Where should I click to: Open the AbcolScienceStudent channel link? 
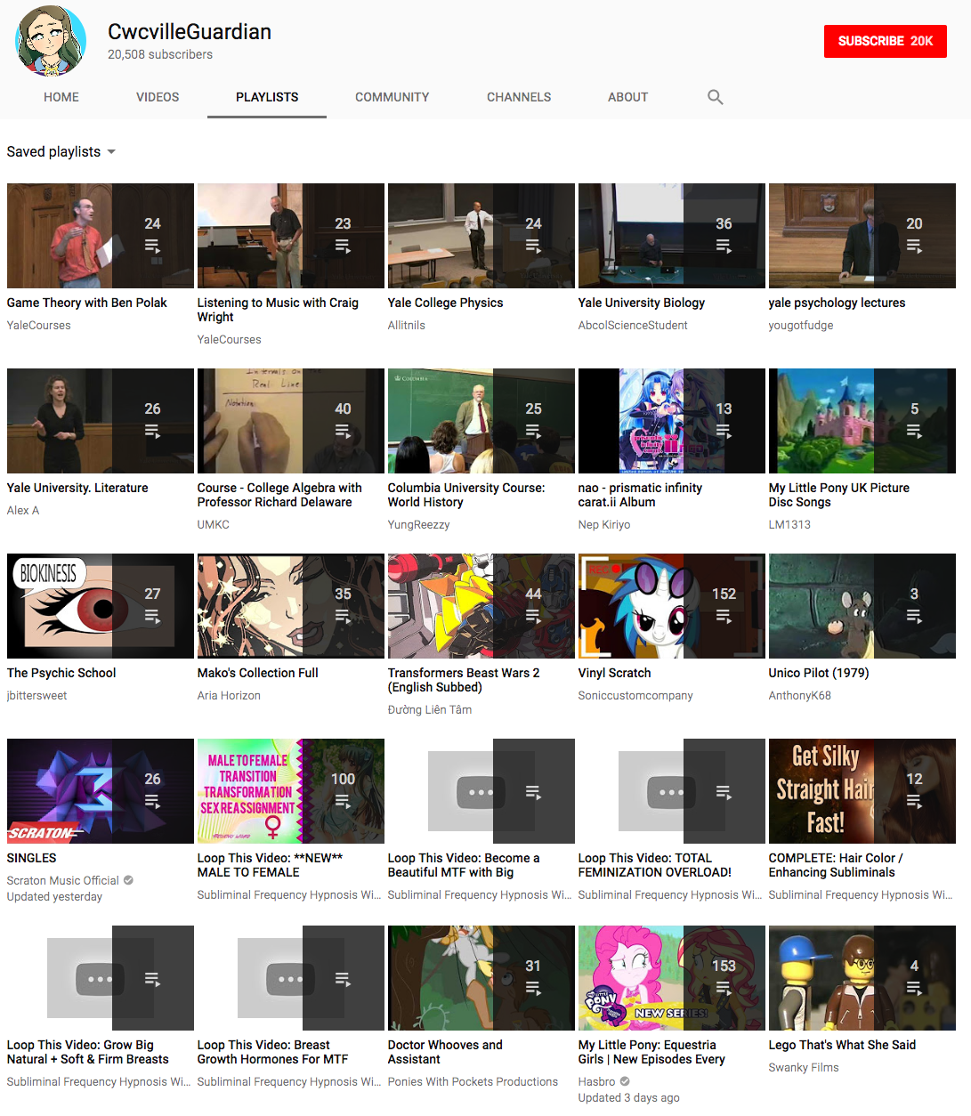click(633, 325)
